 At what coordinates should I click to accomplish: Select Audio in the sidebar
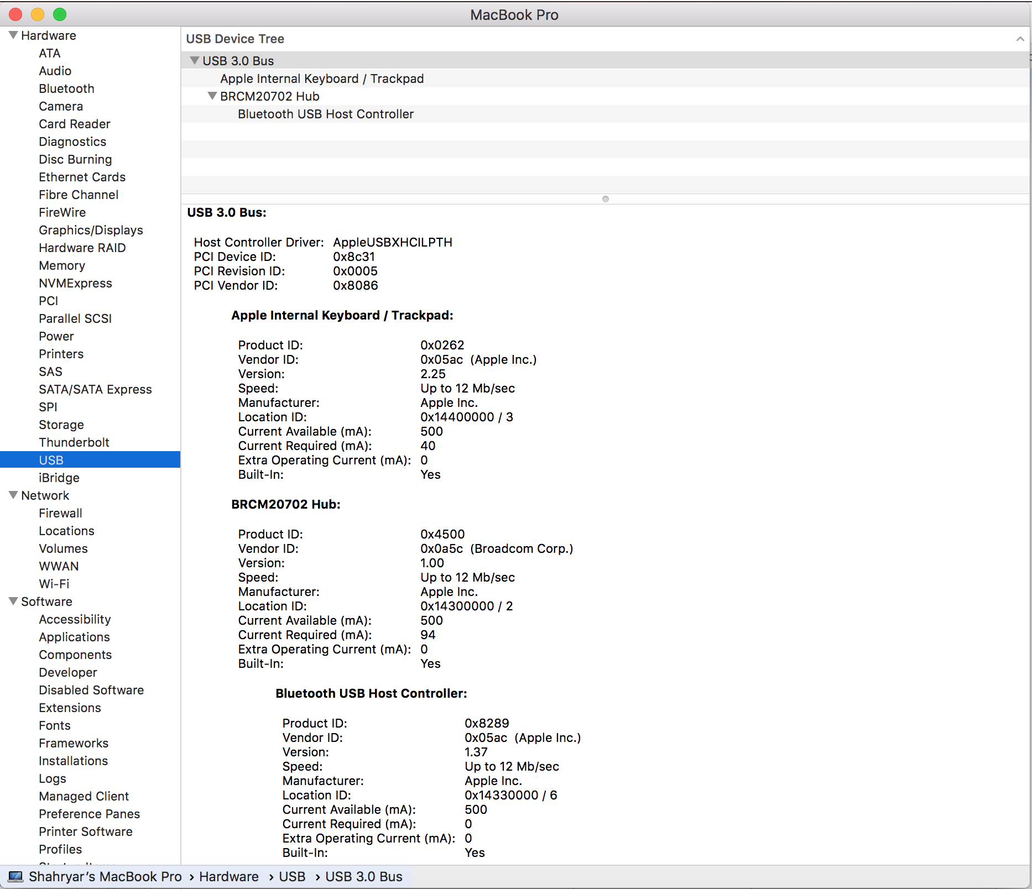[x=55, y=71]
